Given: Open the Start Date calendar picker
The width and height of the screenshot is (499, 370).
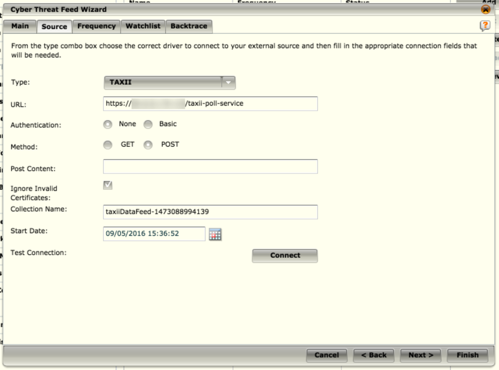Looking at the screenshot, I should 215,235.
